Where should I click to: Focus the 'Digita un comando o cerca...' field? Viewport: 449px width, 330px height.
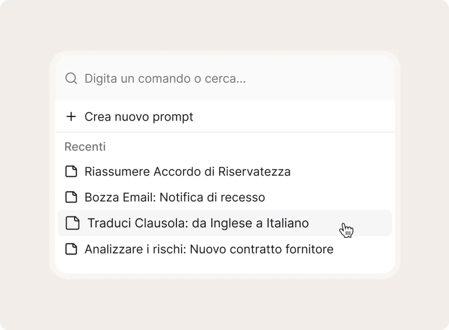165,78
